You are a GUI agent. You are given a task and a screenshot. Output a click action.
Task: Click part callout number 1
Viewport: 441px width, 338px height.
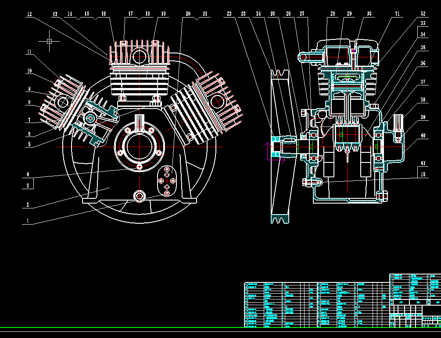pyautogui.click(x=28, y=220)
